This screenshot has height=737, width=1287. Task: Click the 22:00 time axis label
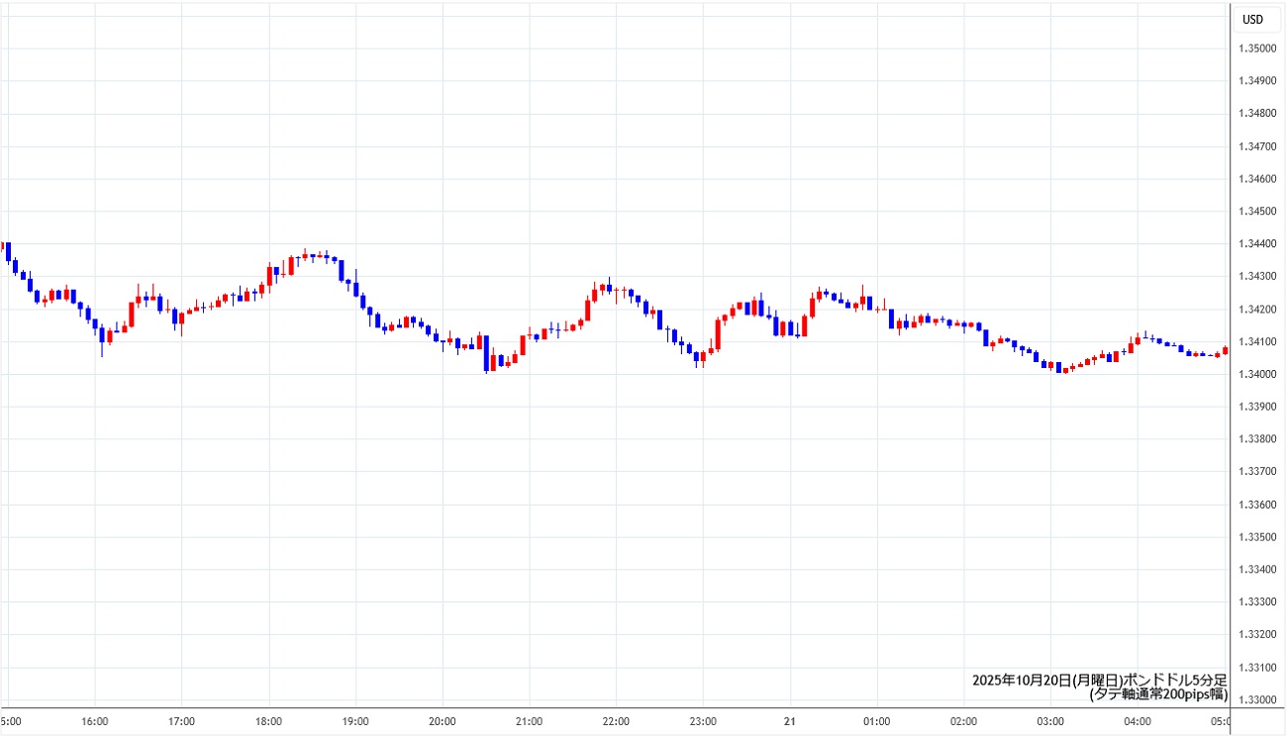(x=616, y=721)
